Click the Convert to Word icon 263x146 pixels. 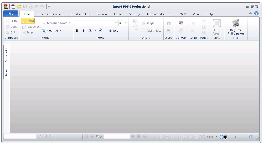click(x=181, y=31)
